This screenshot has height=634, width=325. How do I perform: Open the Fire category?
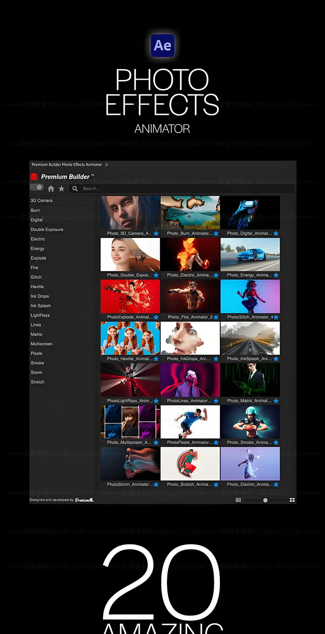pos(35,268)
